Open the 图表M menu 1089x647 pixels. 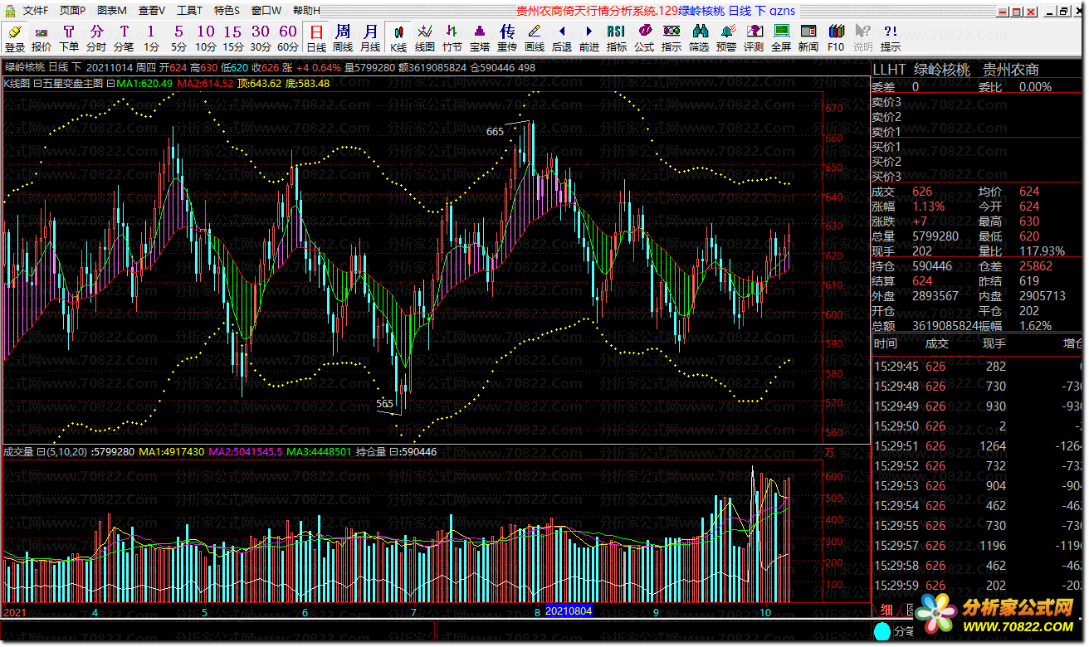click(x=112, y=11)
